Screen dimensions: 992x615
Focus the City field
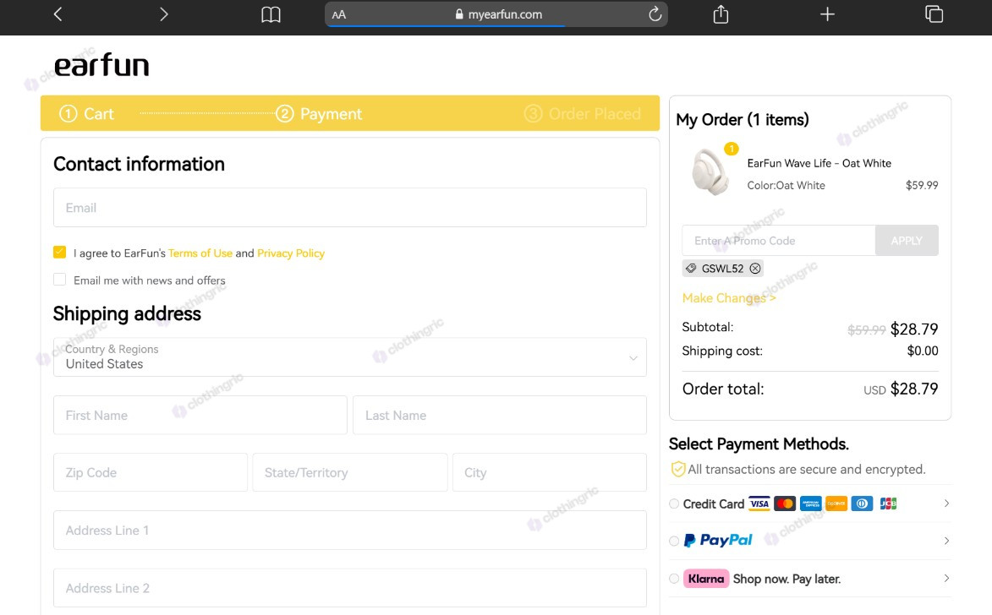coord(549,472)
